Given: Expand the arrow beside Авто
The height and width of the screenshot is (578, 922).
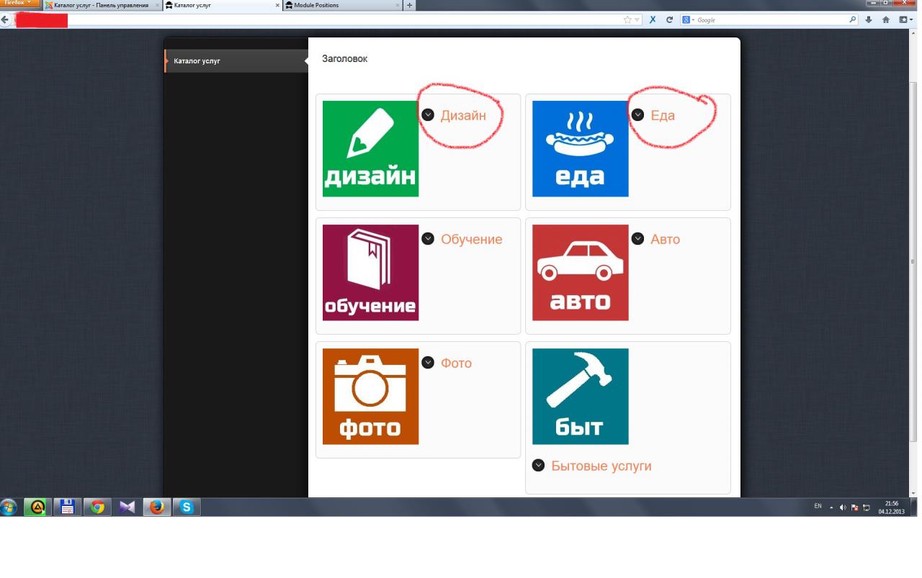Looking at the screenshot, I should click(x=637, y=238).
